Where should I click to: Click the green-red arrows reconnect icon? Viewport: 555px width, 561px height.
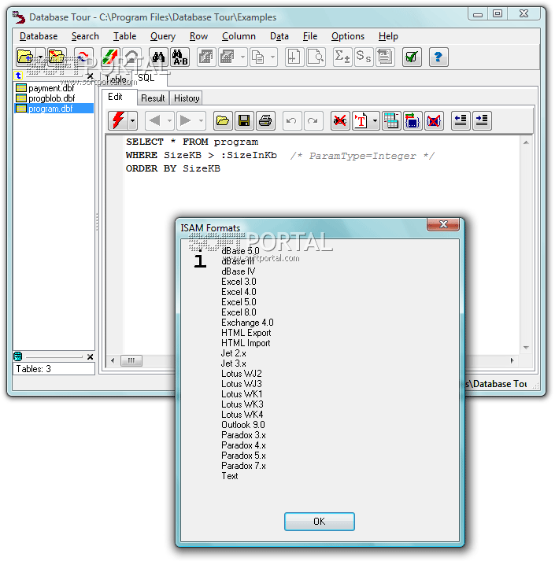[x=110, y=57]
